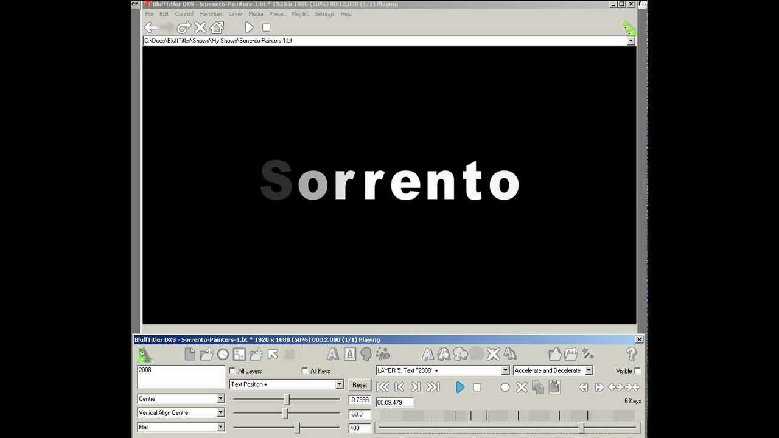779x438 pixels.
Task: Set show duration via clock icon
Action: click(x=223, y=354)
